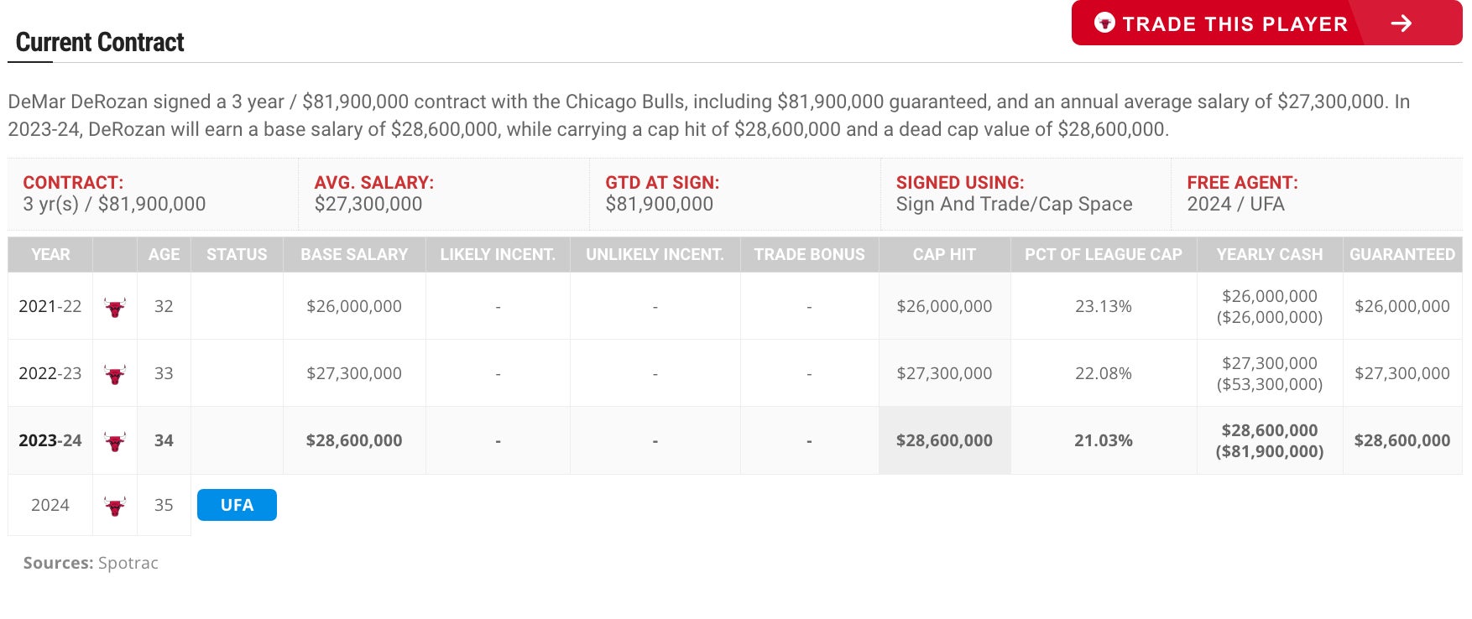Click the BASE SALARY column header
Viewport: 1472px width, 619px height.
(x=354, y=255)
